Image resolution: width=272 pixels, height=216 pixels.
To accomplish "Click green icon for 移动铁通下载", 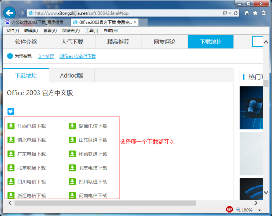I will [x=72, y=154].
